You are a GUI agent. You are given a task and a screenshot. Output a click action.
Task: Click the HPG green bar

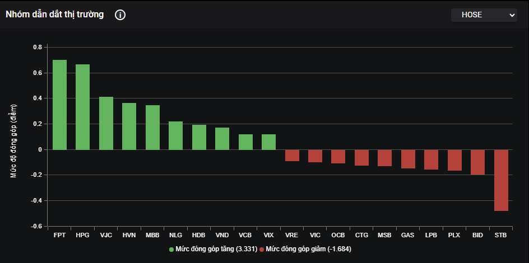83,107
